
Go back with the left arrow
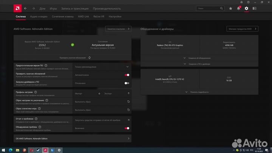click(26, 8)
